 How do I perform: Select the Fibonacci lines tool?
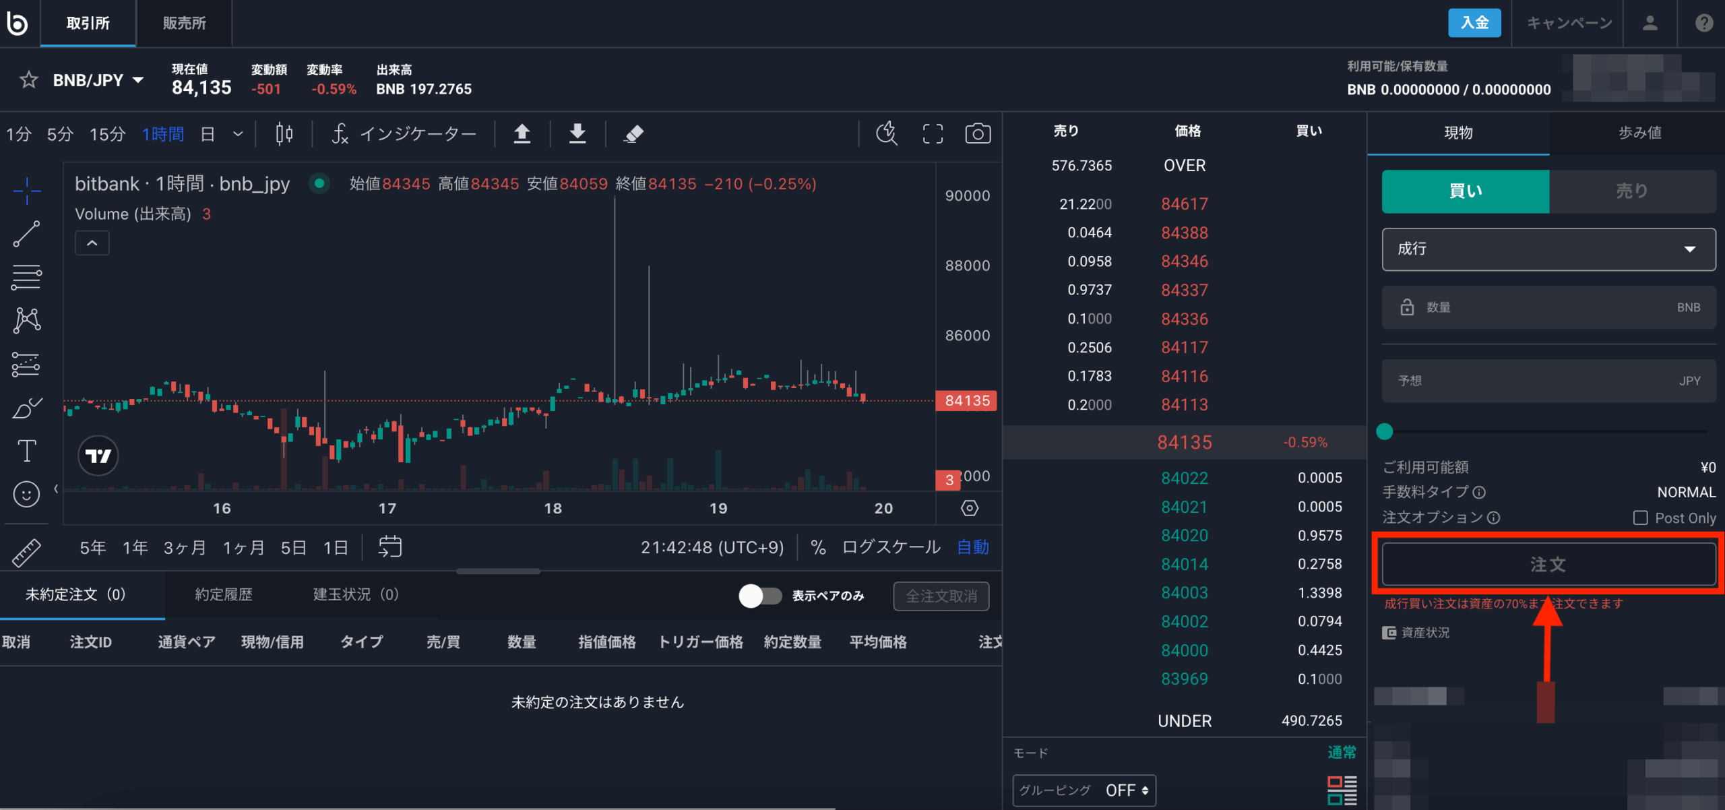pos(27,277)
